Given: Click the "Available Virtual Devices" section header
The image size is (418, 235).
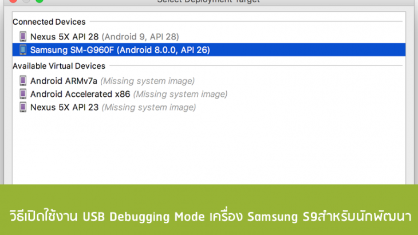Looking at the screenshot, I should click(x=59, y=66).
